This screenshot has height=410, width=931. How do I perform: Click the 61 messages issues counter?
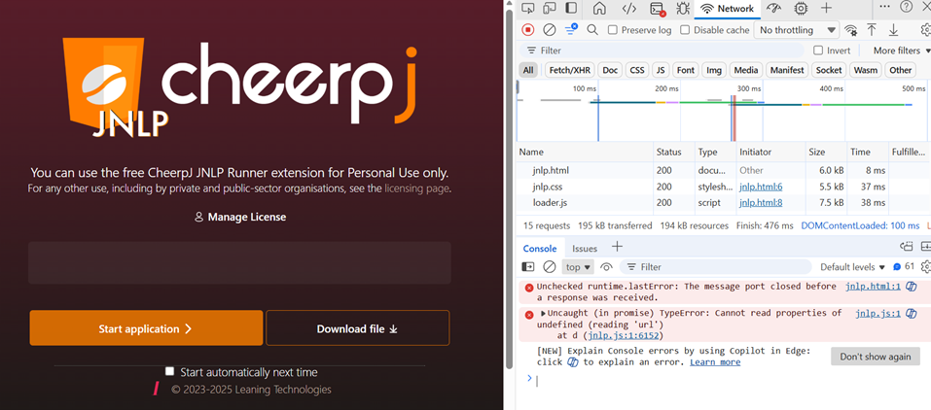904,267
